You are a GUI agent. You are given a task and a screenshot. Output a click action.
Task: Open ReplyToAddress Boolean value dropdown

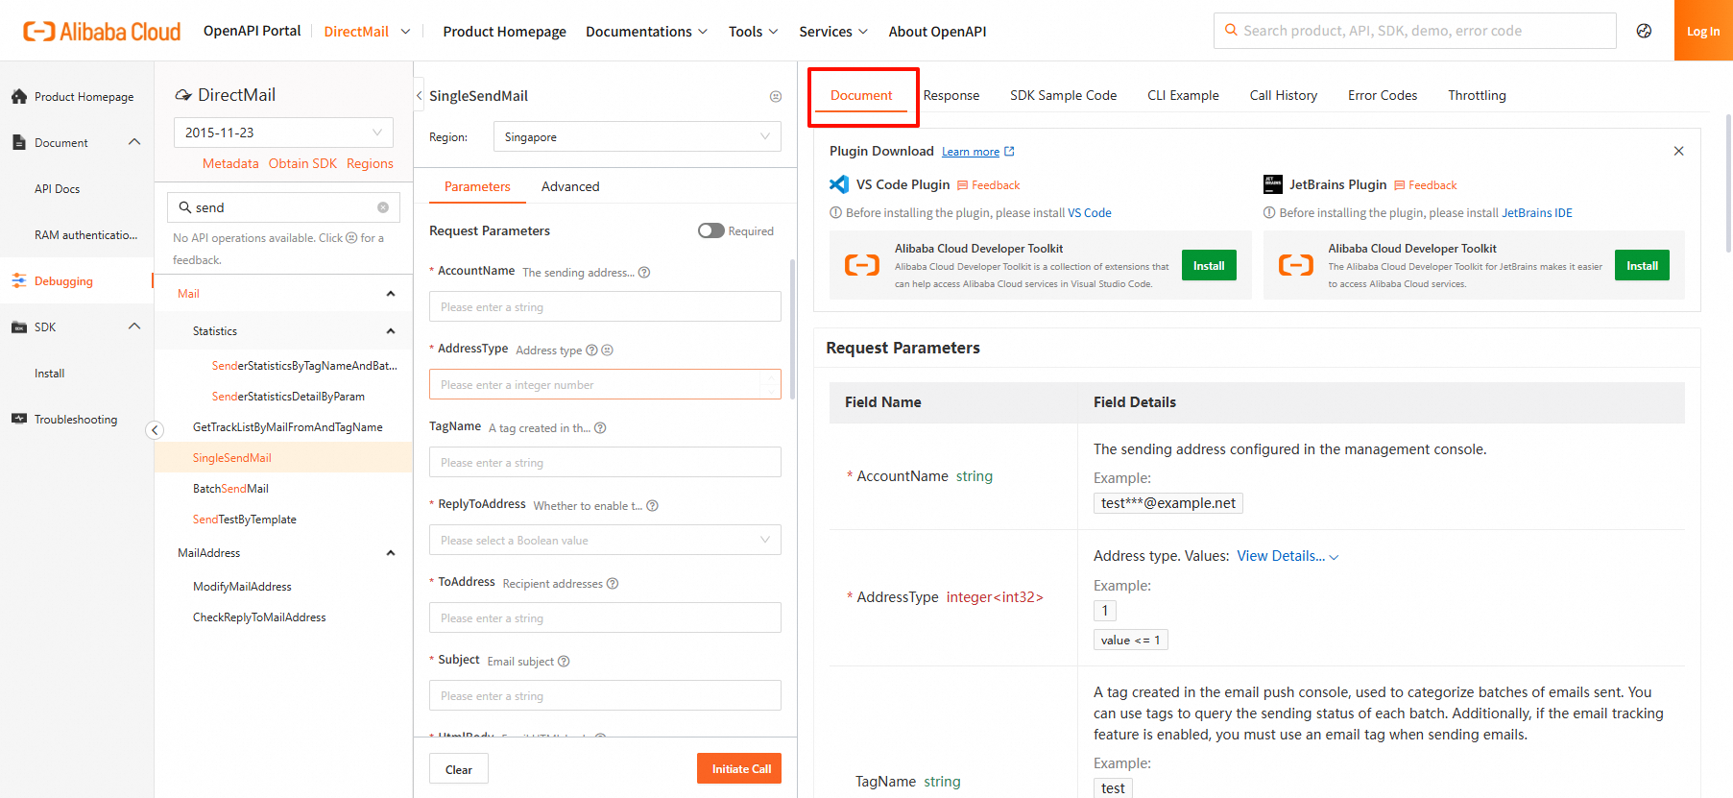coord(605,540)
